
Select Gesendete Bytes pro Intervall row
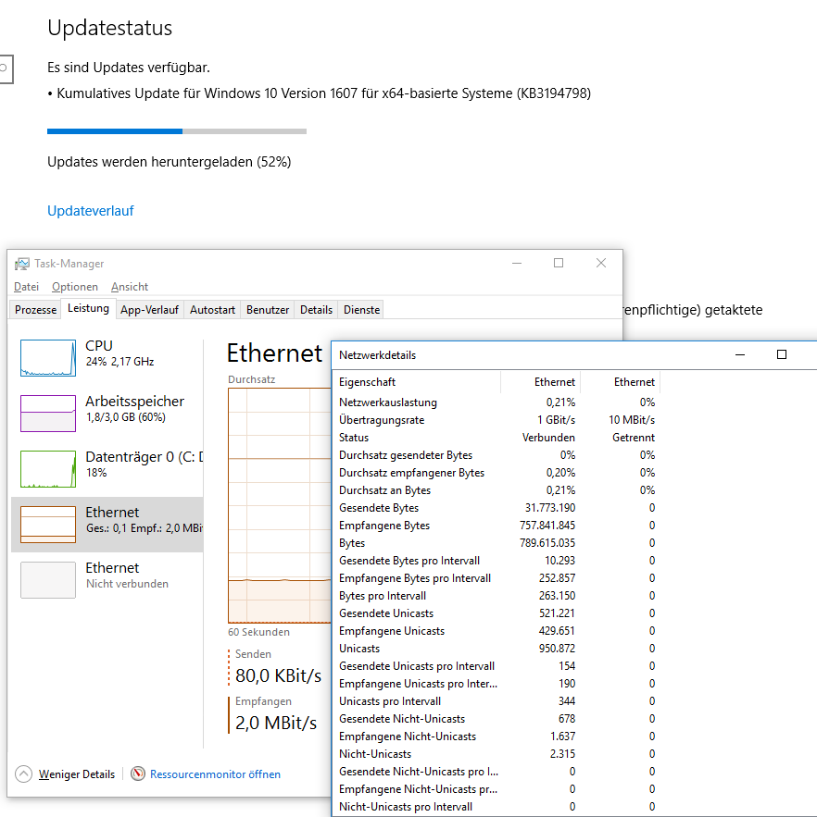[x=496, y=561]
